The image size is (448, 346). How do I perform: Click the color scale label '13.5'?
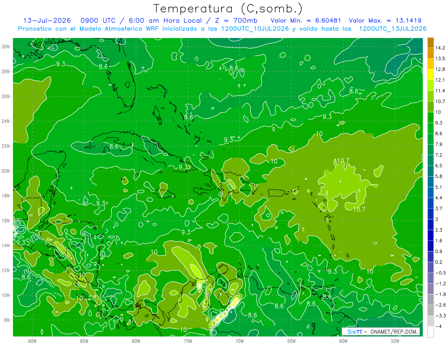[x=440, y=59]
